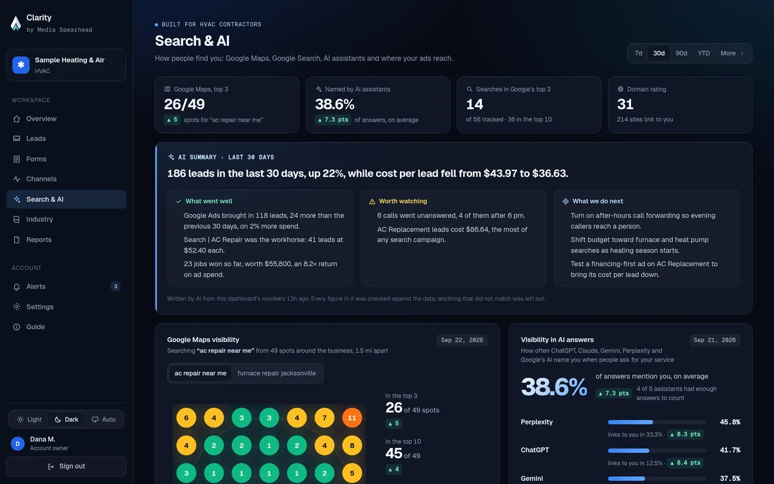
Task: Select the "ac repair near me" keyword tab
Action: coord(201,373)
